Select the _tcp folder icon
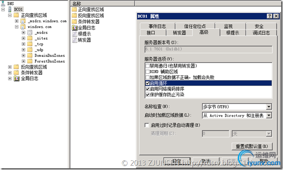Screen dimensions: 283x170 point(30,44)
